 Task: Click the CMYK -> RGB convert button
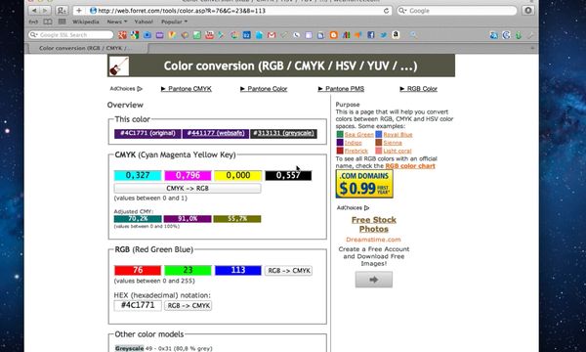point(188,188)
